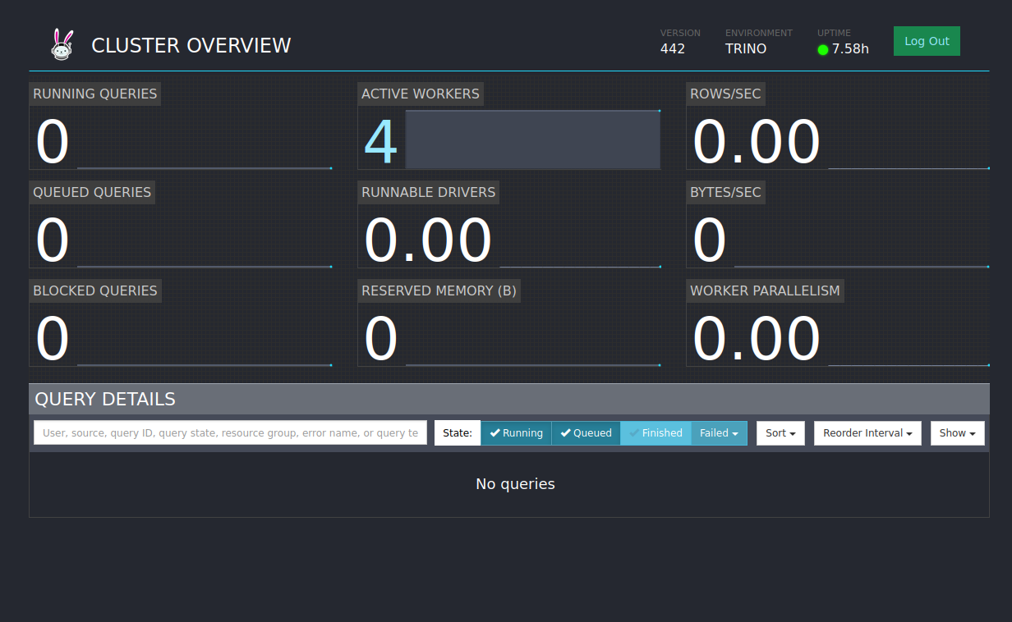Enable the Finished state filter
The width and height of the screenshot is (1012, 622).
655,433
